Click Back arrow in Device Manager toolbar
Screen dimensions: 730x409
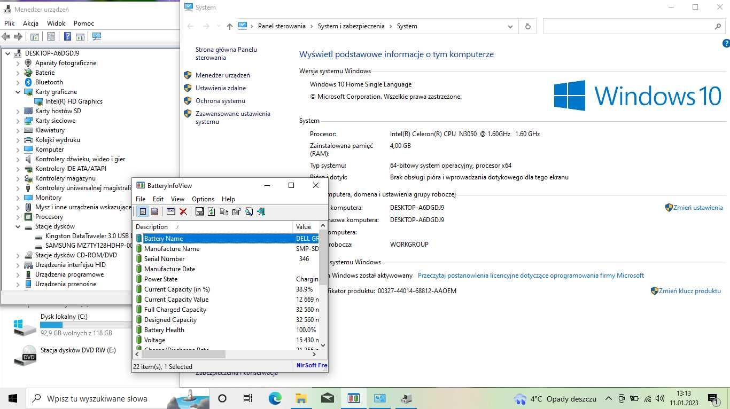click(6, 36)
